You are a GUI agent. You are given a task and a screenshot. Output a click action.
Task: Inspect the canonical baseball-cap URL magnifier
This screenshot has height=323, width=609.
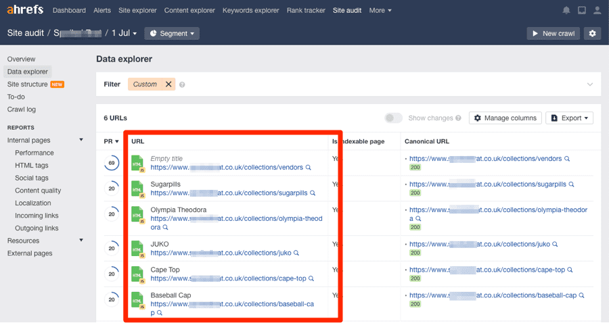581,295
